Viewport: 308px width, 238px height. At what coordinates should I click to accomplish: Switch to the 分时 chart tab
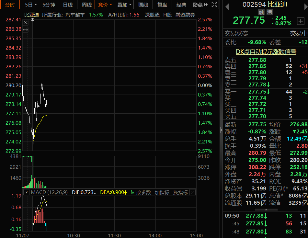tap(10, 5)
